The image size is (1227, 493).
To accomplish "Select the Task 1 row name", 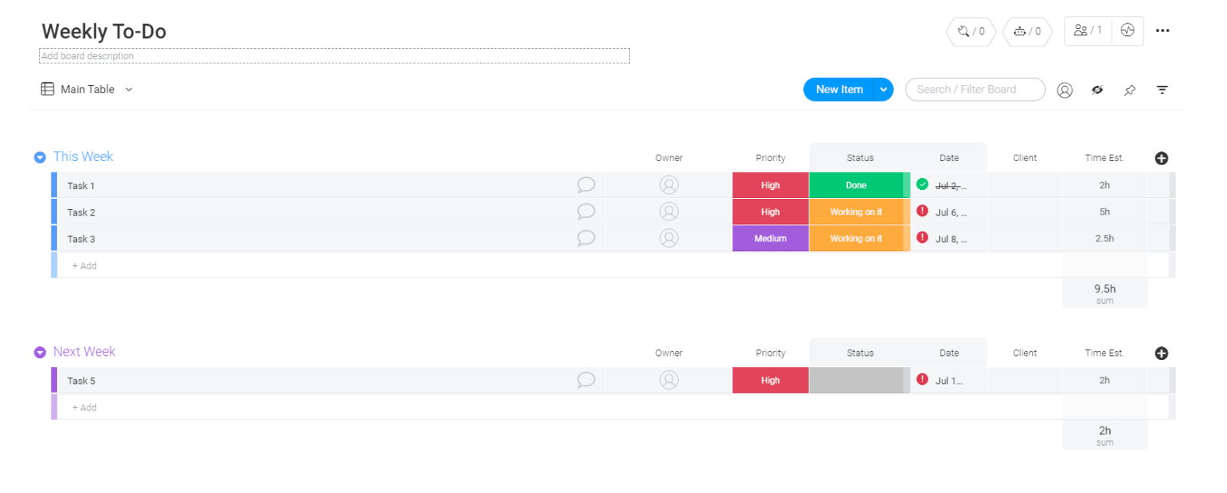I will coord(81,186).
